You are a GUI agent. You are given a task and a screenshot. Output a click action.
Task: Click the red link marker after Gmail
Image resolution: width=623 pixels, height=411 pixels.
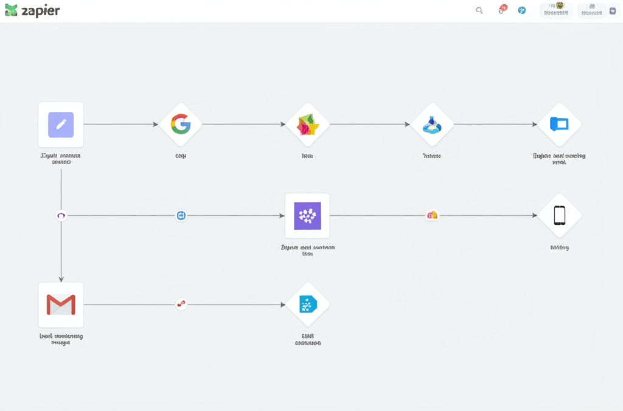pyautogui.click(x=181, y=304)
